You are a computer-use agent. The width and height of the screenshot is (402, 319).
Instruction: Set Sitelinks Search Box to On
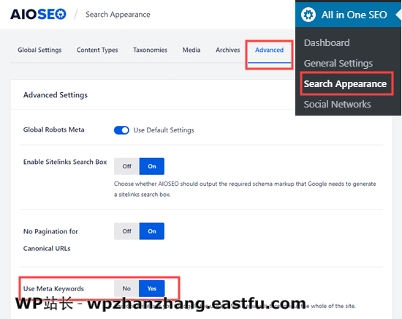point(152,166)
